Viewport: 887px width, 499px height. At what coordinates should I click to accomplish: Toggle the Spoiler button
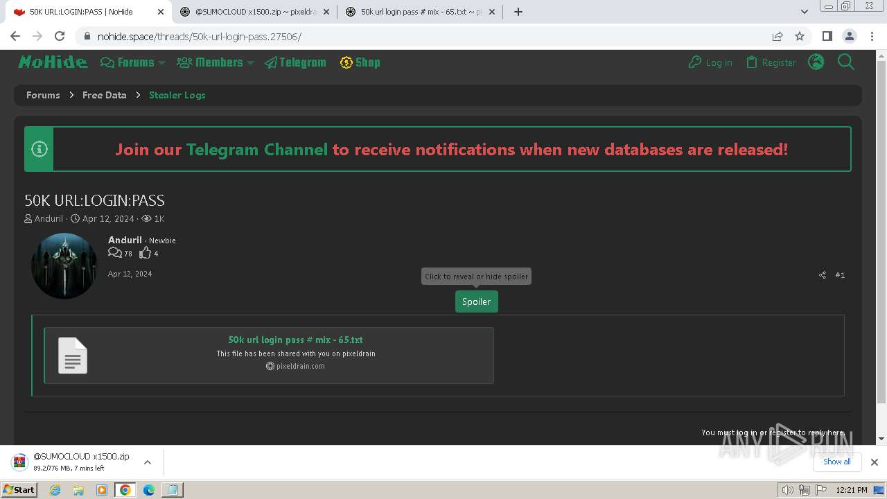476,301
